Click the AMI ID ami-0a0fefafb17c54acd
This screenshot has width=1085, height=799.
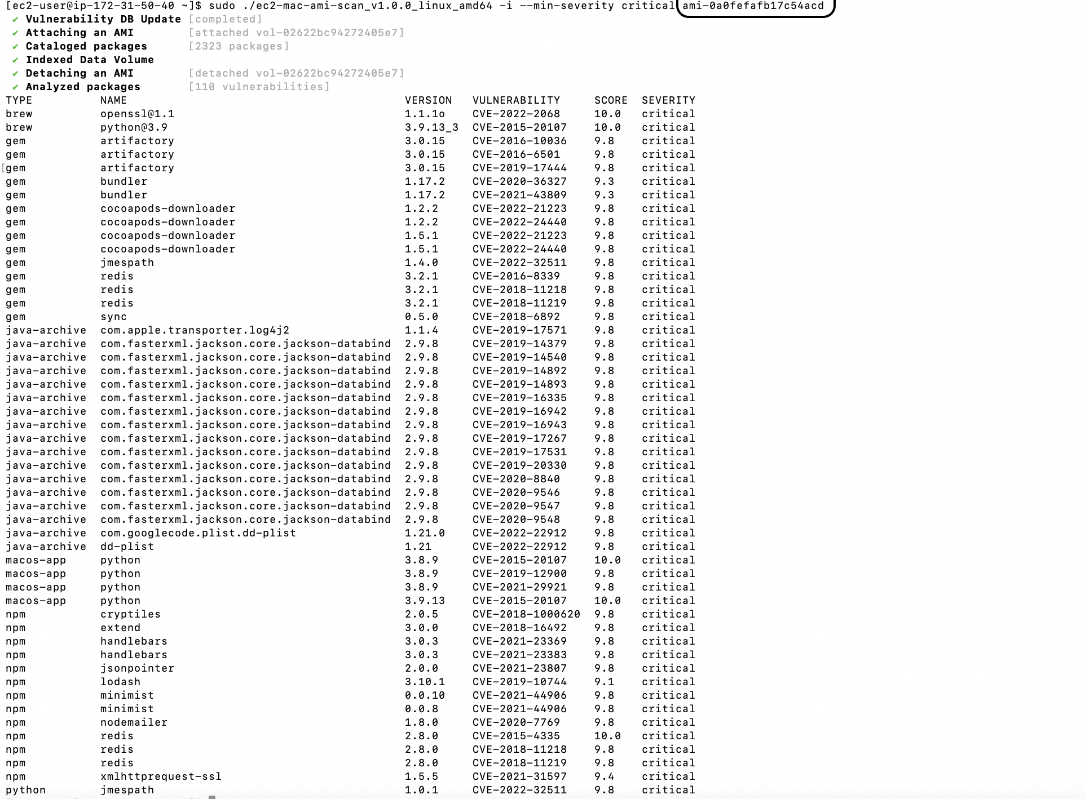pyautogui.click(x=753, y=6)
